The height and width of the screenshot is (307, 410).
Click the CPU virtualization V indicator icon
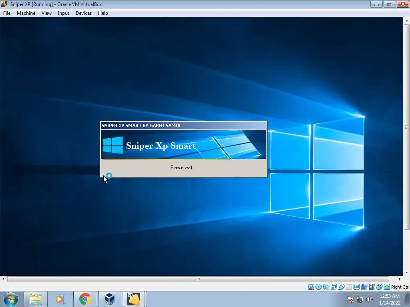click(x=372, y=287)
